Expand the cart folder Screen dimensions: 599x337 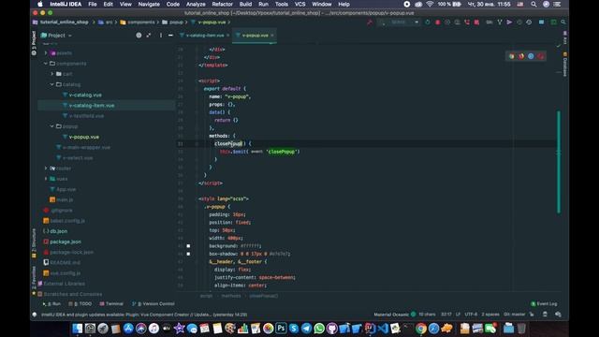coord(52,74)
